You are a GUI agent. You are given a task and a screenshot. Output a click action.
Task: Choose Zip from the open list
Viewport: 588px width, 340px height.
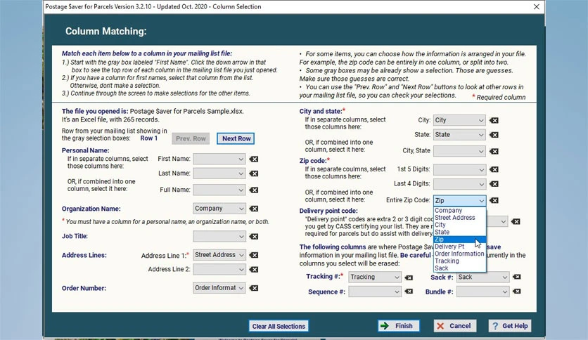pyautogui.click(x=460, y=240)
